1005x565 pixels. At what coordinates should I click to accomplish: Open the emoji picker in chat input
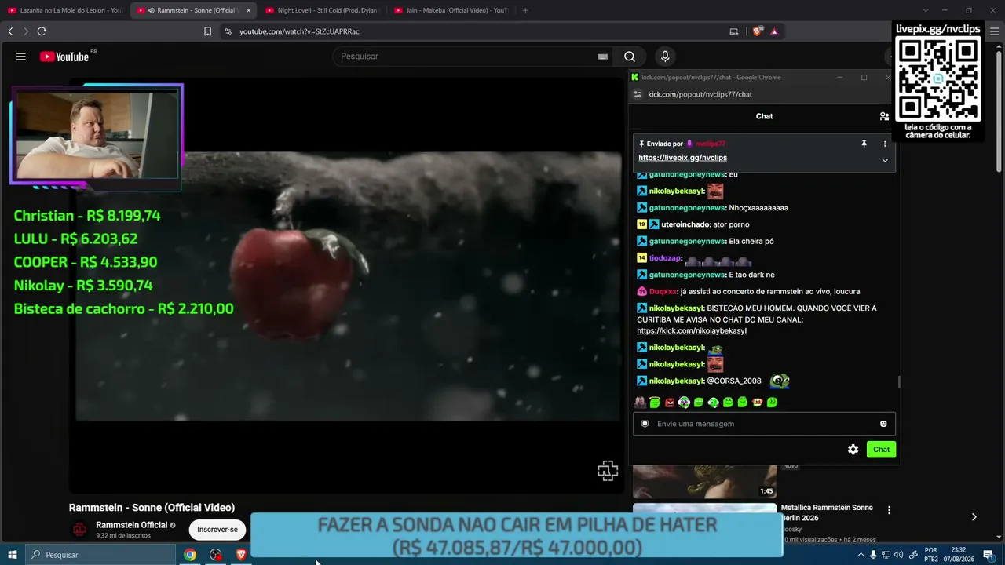(x=883, y=424)
